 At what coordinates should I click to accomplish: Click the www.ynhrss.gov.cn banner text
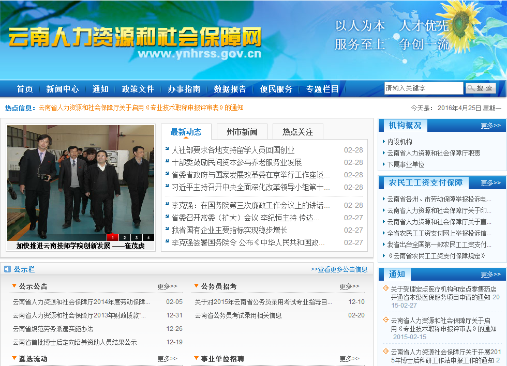200,54
